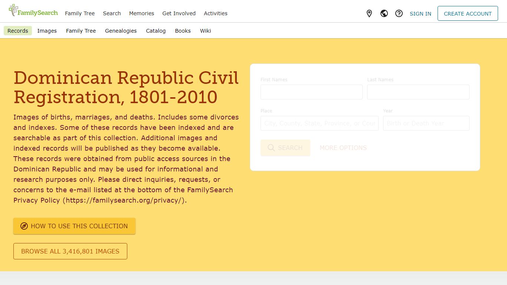Focus the Place input field
Viewport: 507px width, 285px height.
320,123
